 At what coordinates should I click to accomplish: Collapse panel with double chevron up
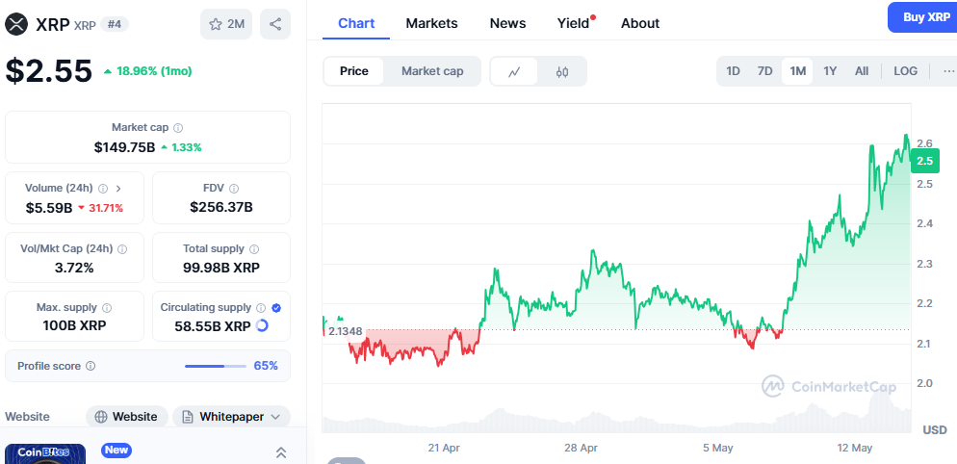click(281, 452)
